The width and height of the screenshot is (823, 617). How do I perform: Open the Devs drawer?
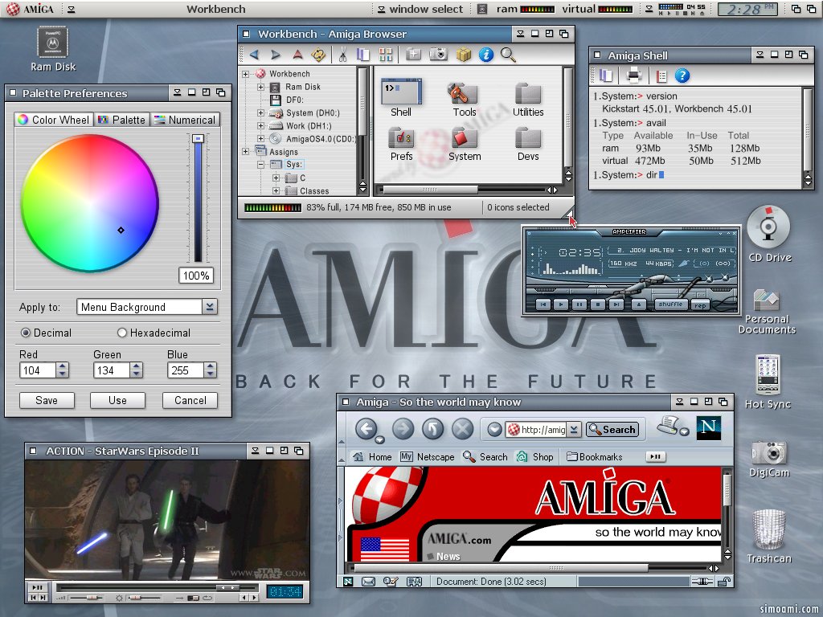528,144
